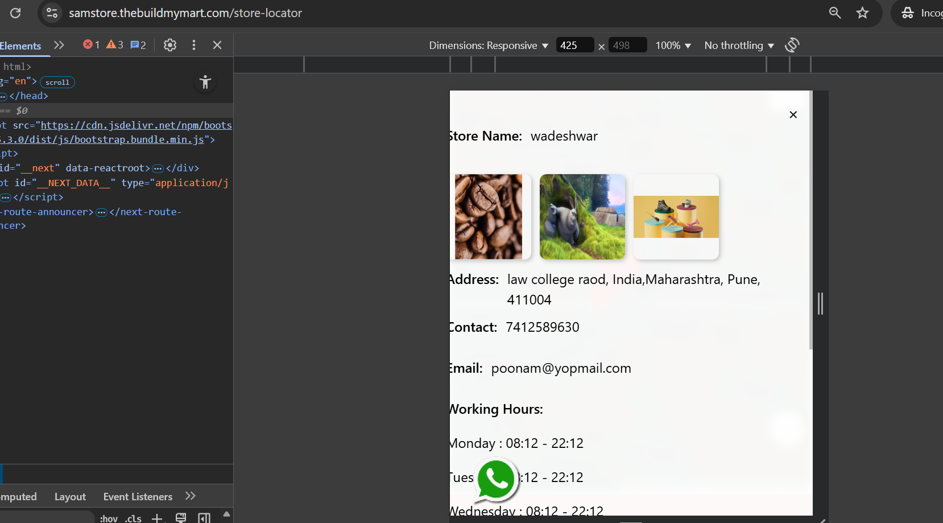The height and width of the screenshot is (523, 943).
Task: Click the viewport right-edge resize handle
Action: point(820,303)
